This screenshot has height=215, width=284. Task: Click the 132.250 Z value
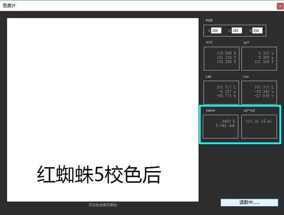[x=226, y=62]
